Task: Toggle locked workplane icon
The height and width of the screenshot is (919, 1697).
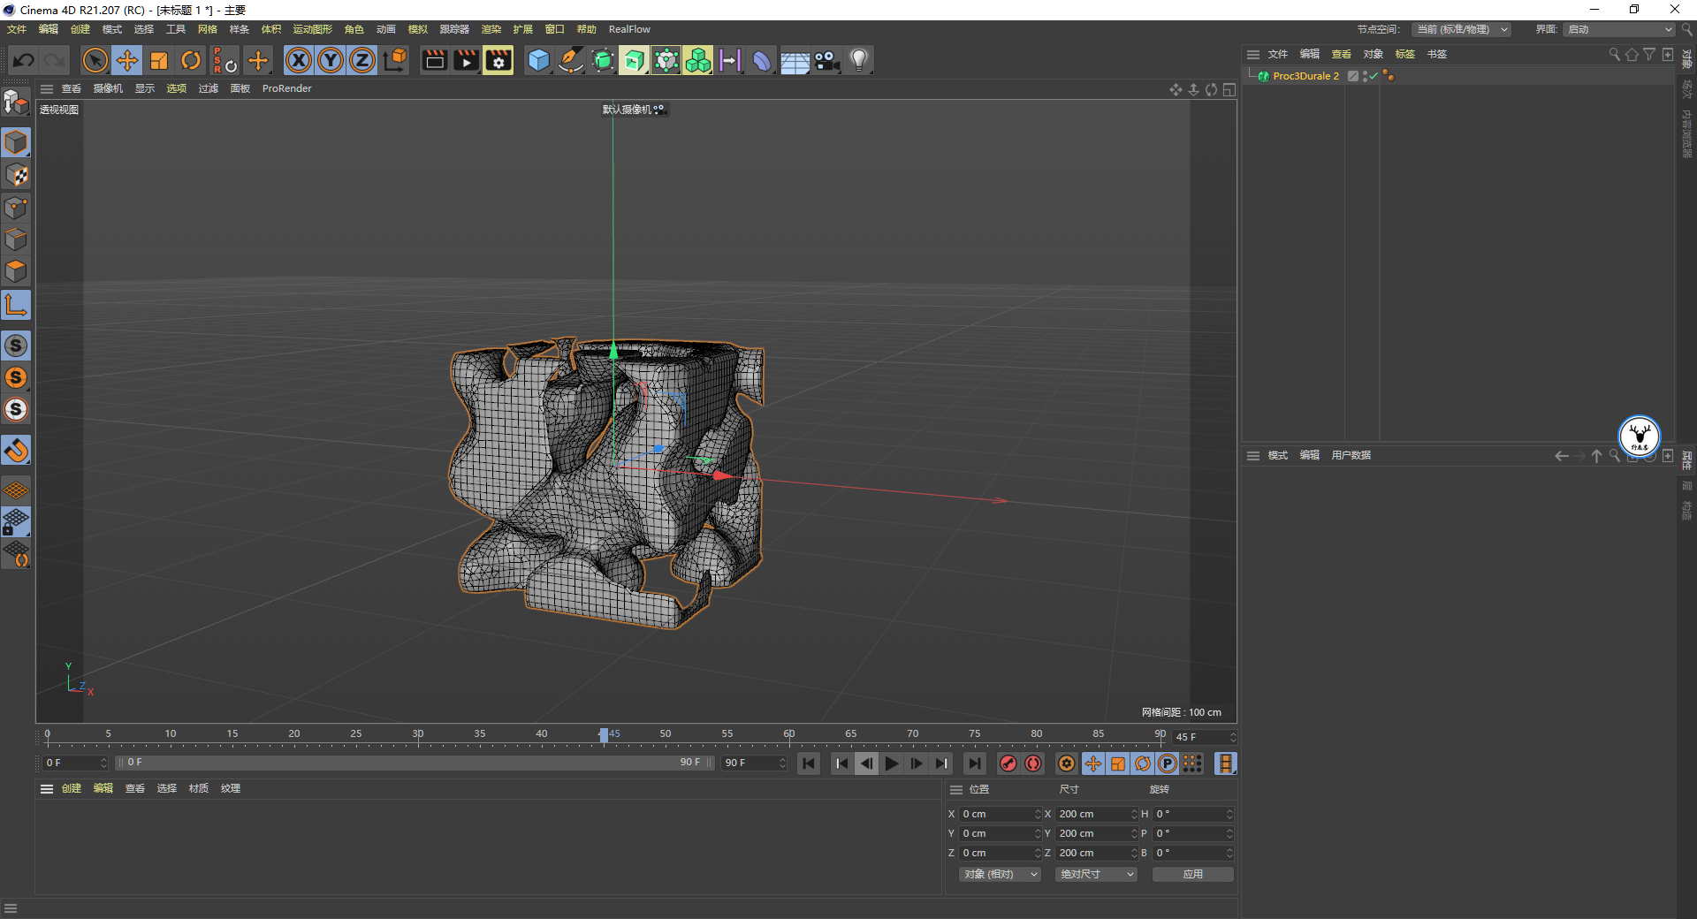Action: pos(17,522)
